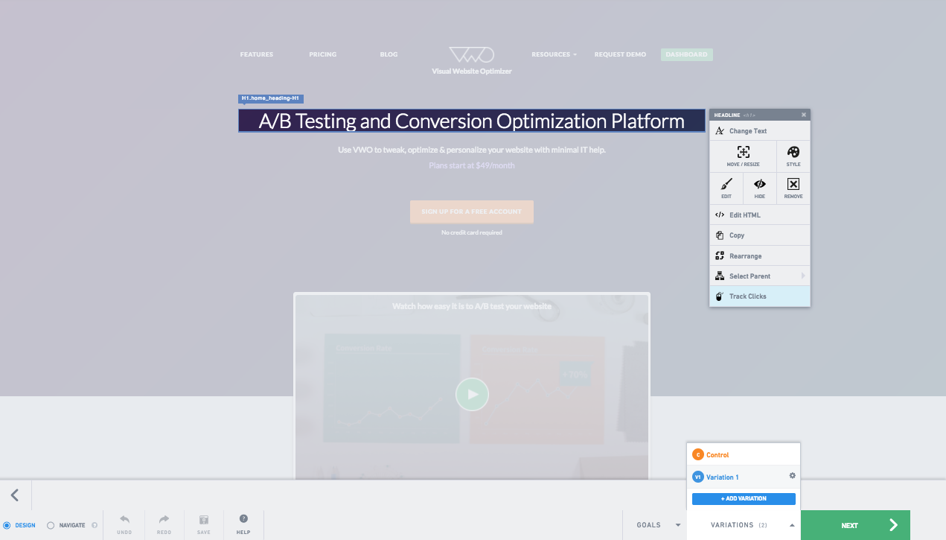This screenshot has width=946, height=540.
Task: Choose Rearrange in the Headline panel
Action: click(760, 255)
